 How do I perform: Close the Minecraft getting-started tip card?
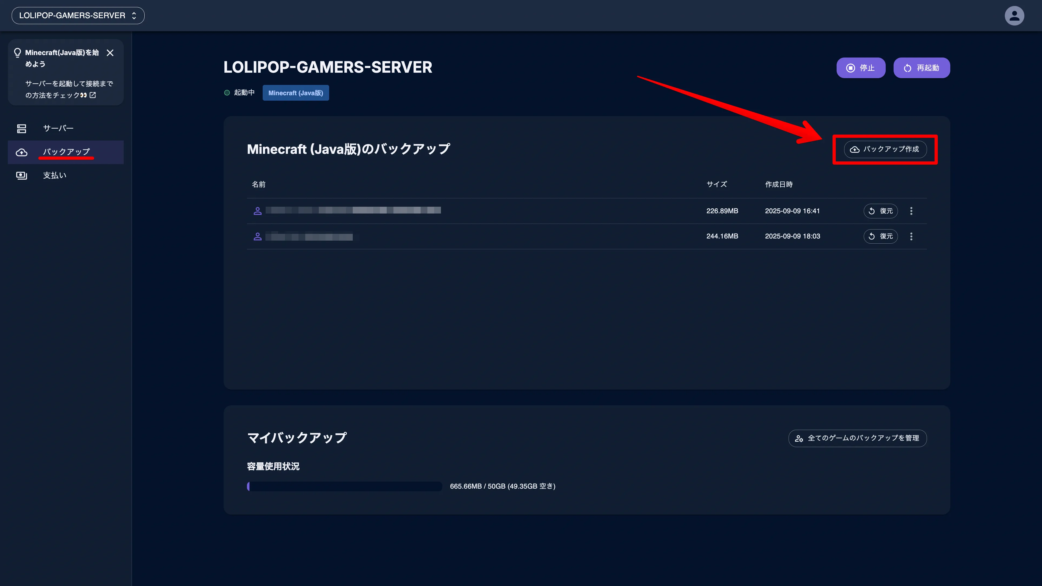click(110, 53)
